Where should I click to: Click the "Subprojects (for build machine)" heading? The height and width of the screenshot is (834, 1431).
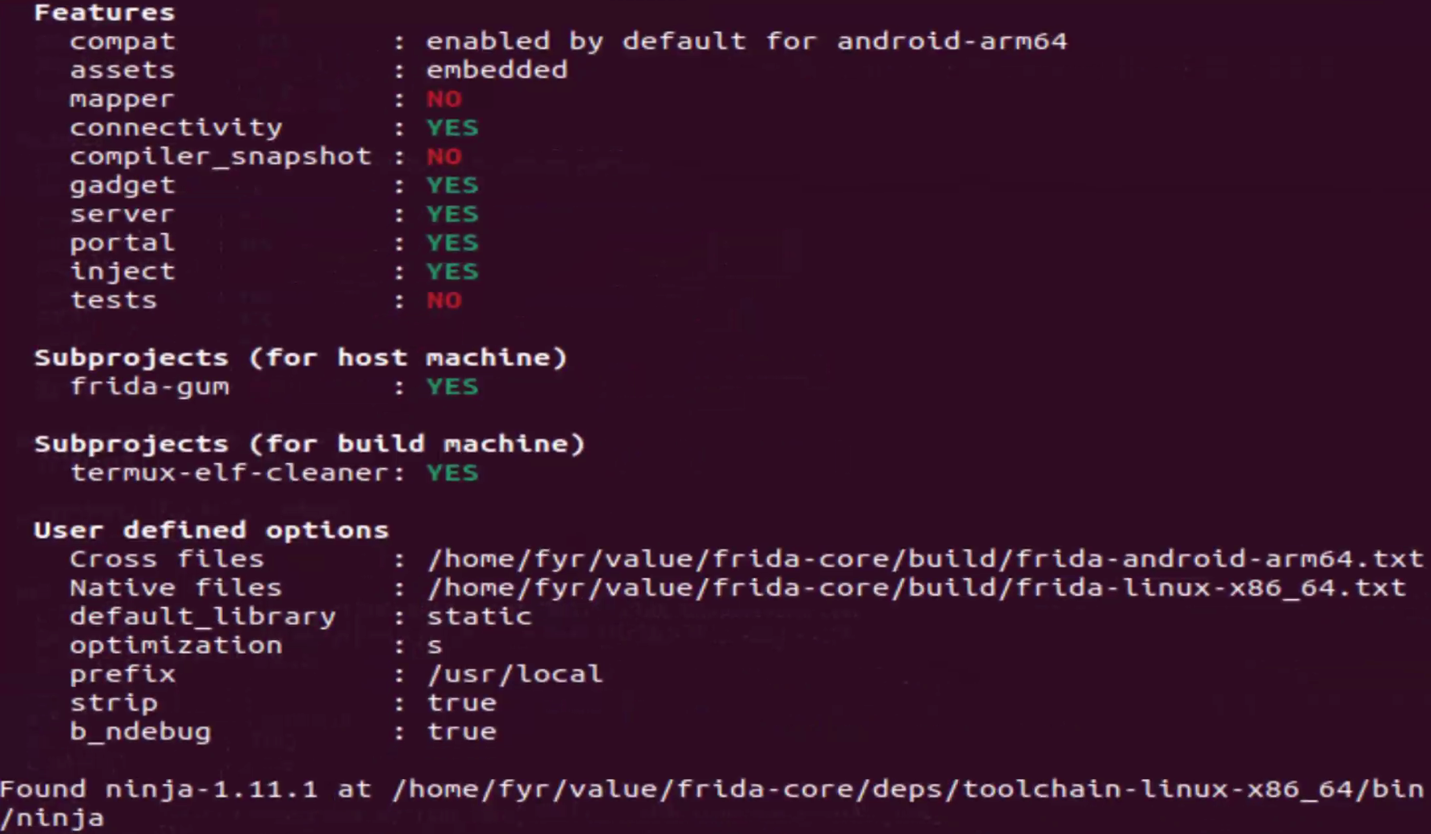[x=309, y=444]
